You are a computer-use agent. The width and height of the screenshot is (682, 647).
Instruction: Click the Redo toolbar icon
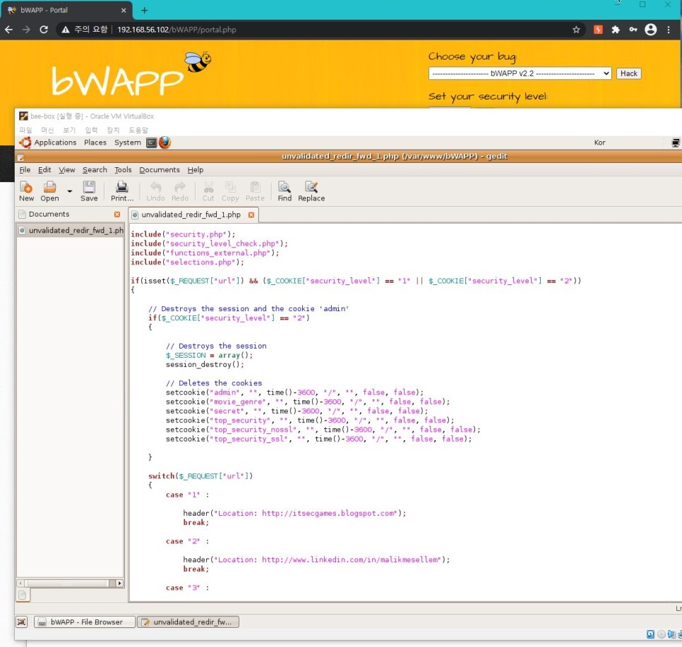[179, 191]
